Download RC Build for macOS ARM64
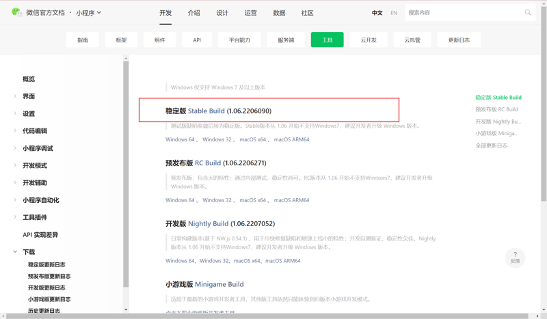The image size is (547, 319). tap(292, 200)
